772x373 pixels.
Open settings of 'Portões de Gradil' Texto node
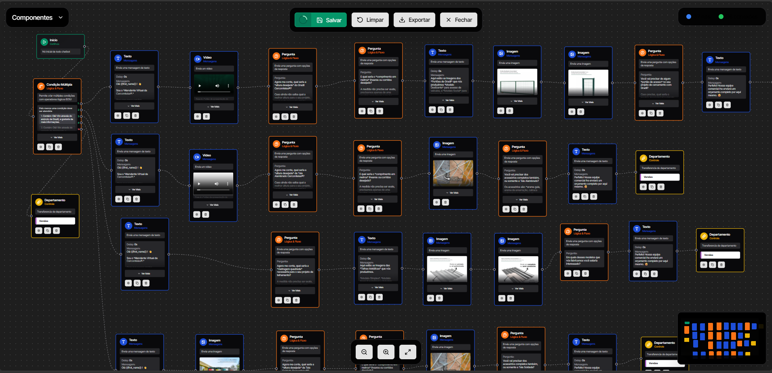(x=432, y=110)
